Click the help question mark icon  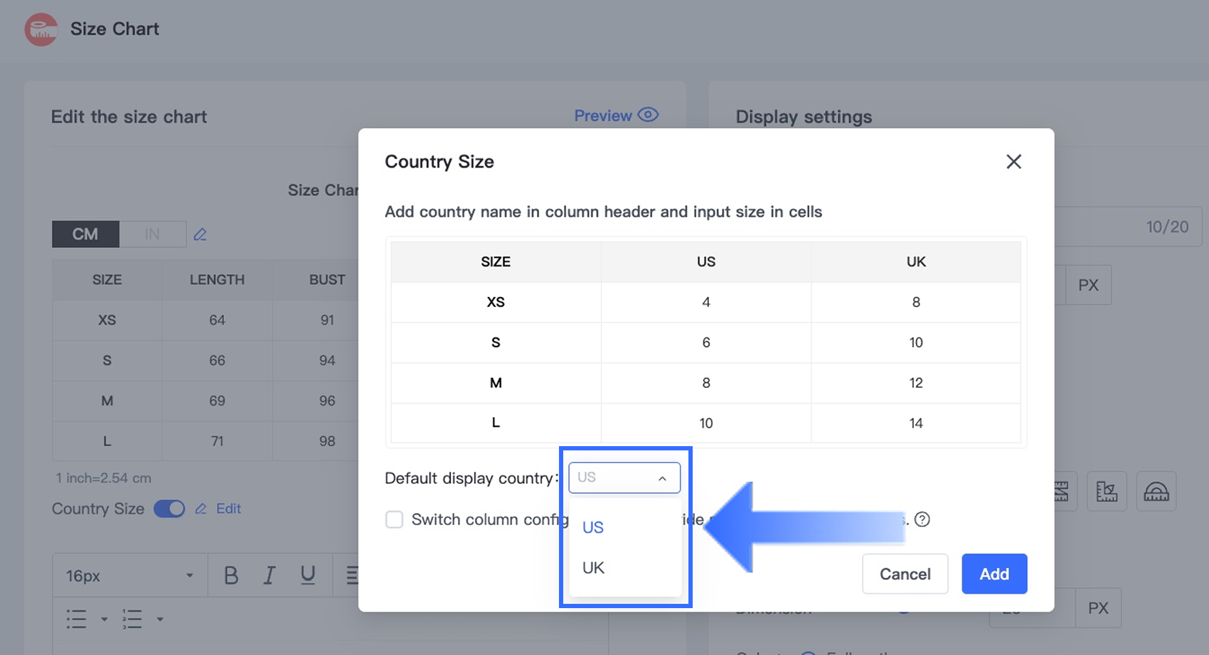click(922, 519)
